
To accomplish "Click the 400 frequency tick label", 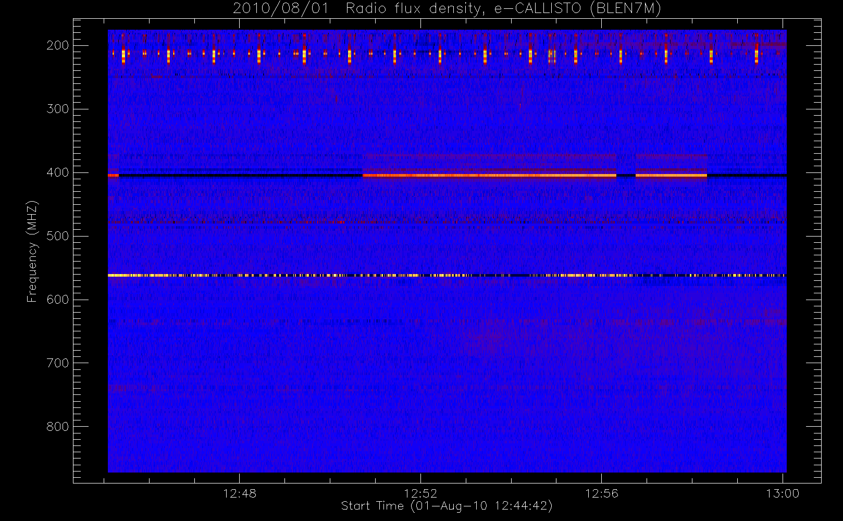I will (x=58, y=172).
